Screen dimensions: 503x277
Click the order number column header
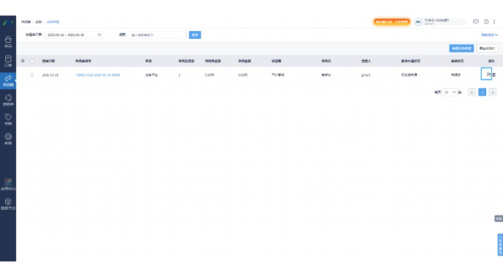click(84, 61)
